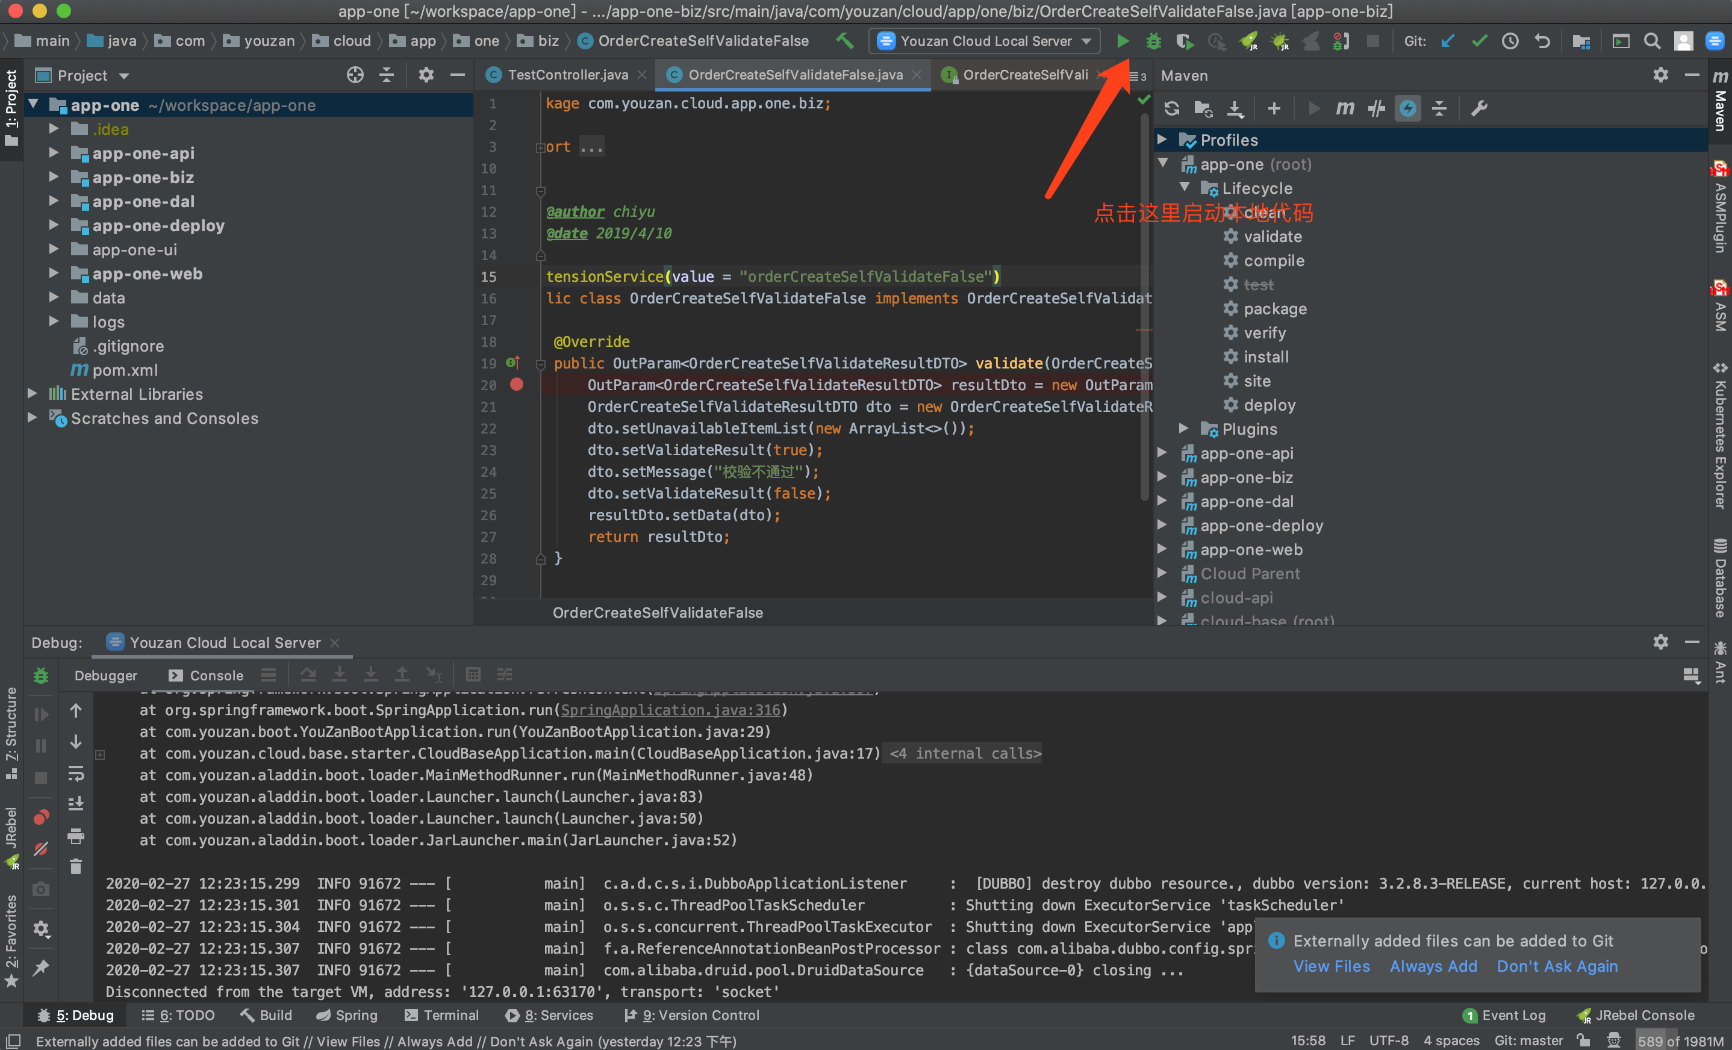Run Maven package lifecycle goal
Screen dimensions: 1732x1050
tap(1274, 308)
